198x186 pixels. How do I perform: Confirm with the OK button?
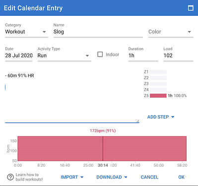(x=181, y=177)
